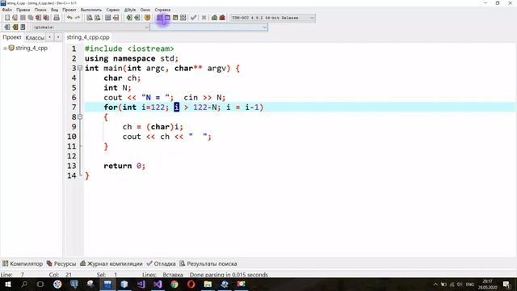Select the string_4_cpp.cpp editor tab
Screen dimensions: 517x291
point(88,37)
